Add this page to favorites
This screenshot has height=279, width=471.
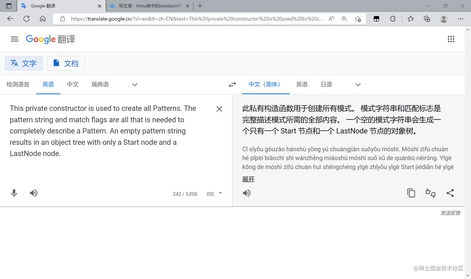tap(358, 19)
